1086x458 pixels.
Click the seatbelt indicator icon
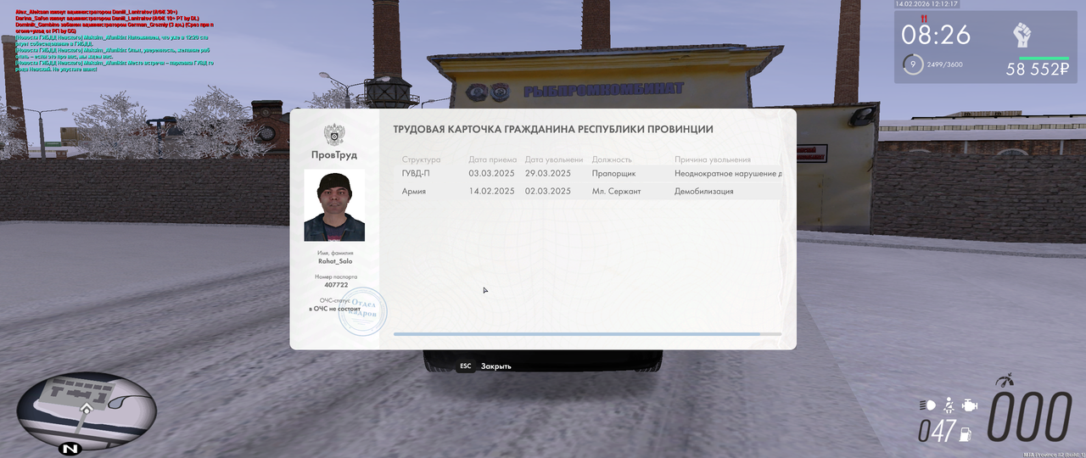click(x=949, y=405)
